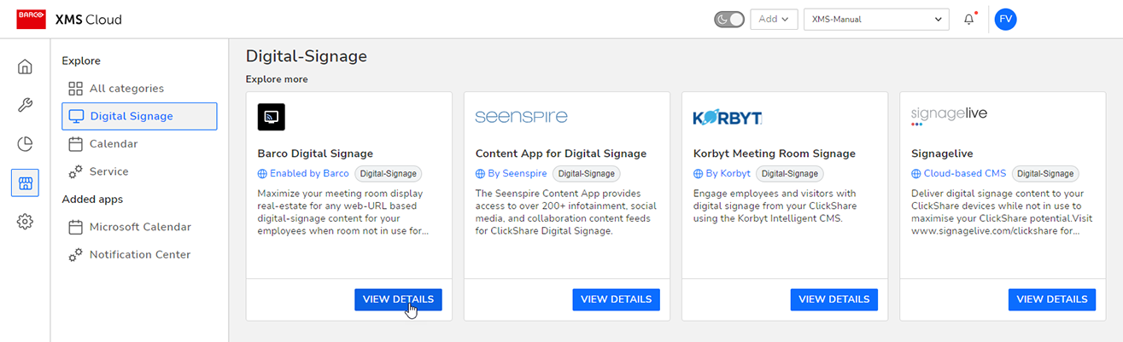The image size is (1123, 342).
Task: Open the pie chart analytics sidebar icon
Action: click(25, 144)
